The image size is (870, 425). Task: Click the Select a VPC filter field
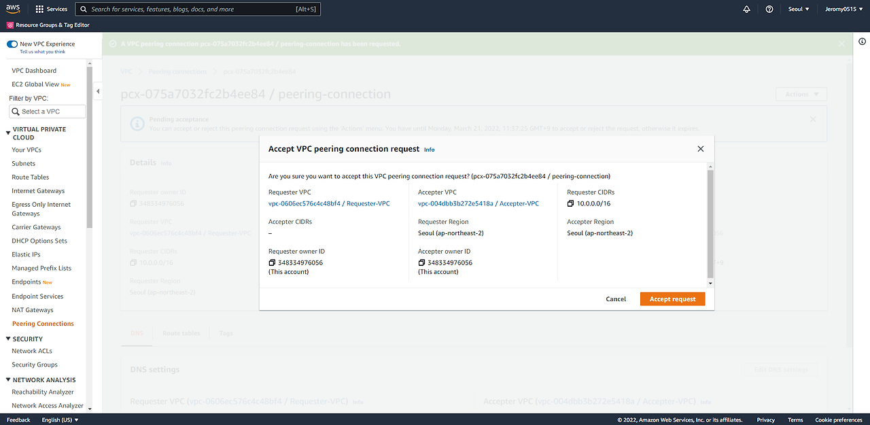coord(48,112)
